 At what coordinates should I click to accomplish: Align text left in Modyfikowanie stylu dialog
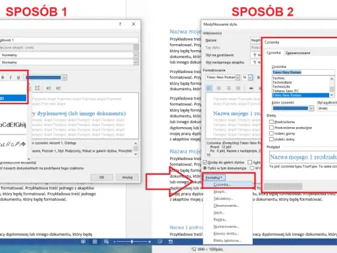(209, 88)
